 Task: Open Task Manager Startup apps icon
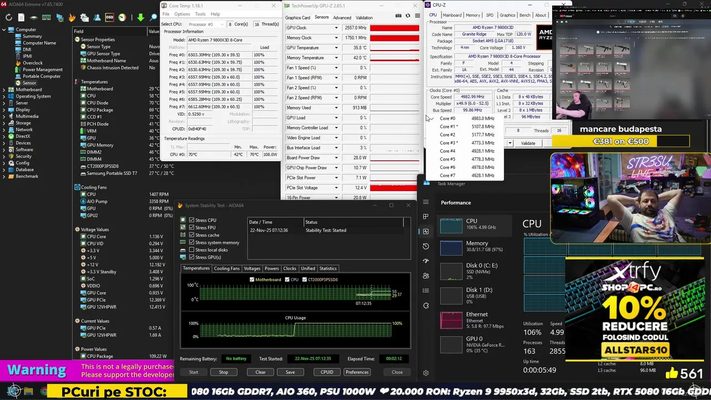426,261
